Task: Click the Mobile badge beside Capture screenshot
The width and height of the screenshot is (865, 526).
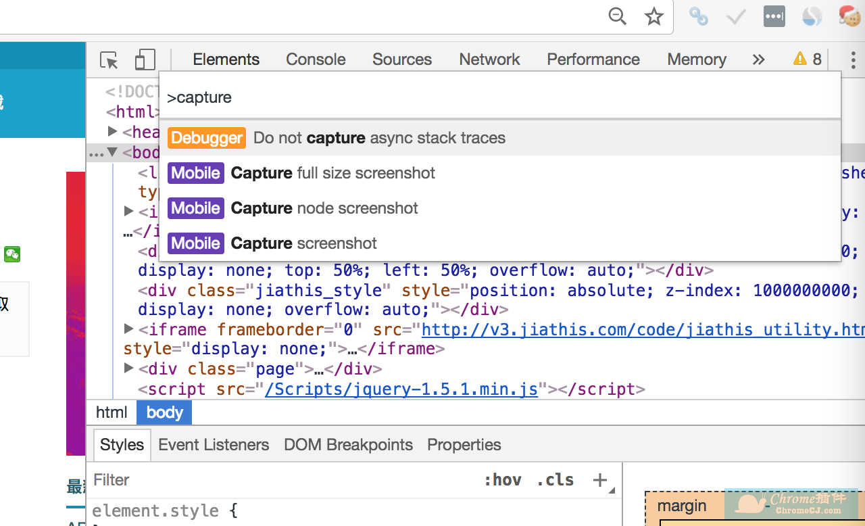Action: [x=196, y=243]
